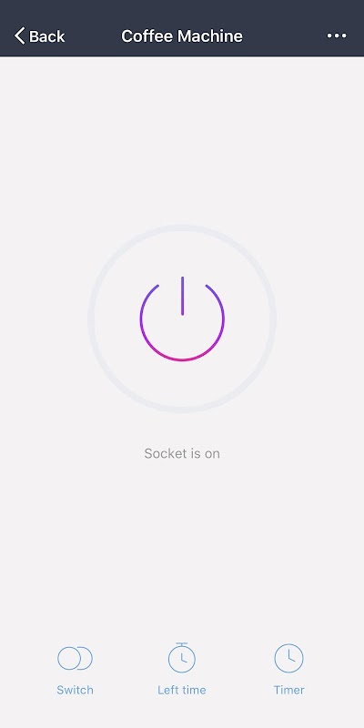
Task: Tap the stopwatch crown on Left time icon
Action: pos(181,644)
